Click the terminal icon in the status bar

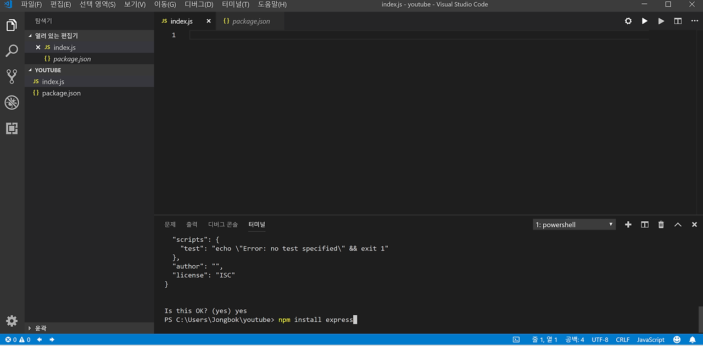[516, 340]
